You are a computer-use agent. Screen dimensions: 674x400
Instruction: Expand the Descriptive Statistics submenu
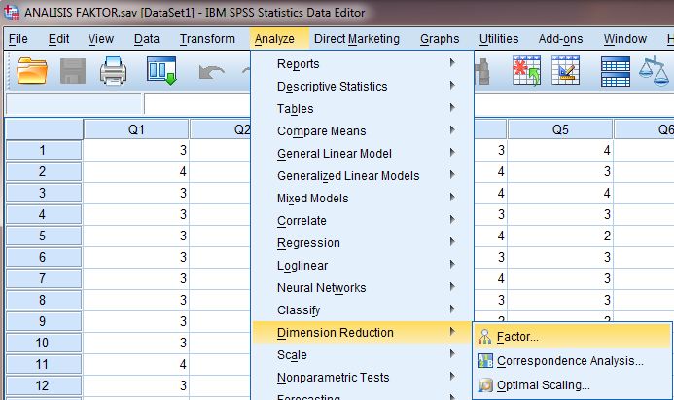click(362, 86)
